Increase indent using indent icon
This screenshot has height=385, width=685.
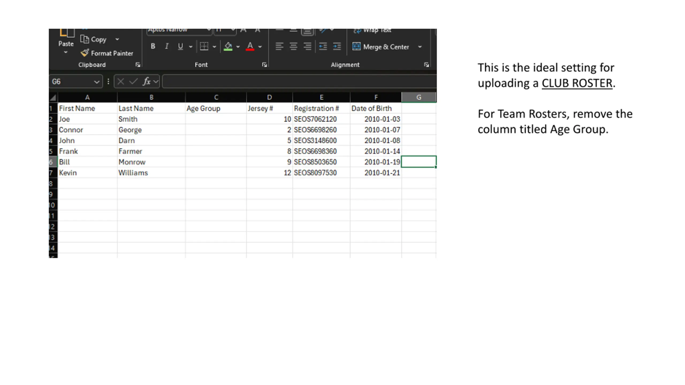[337, 47]
